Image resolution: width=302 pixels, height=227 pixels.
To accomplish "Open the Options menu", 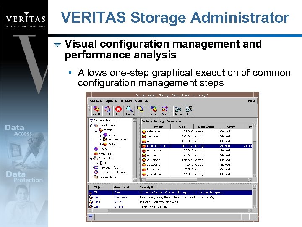I will pos(111,101).
